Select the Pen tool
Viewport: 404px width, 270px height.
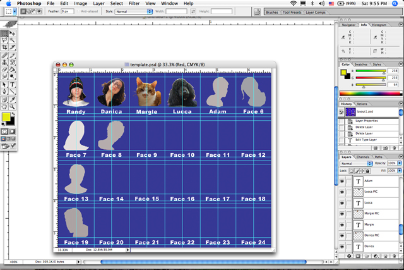4,92
